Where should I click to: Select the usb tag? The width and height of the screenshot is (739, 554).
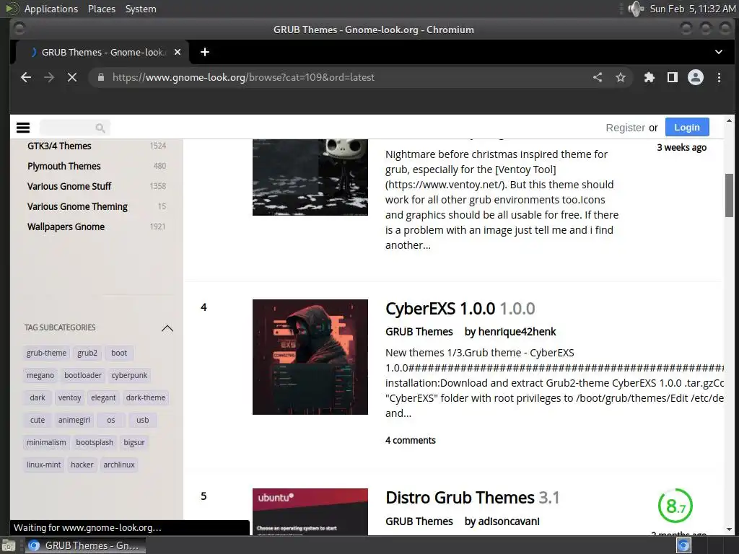(142, 421)
